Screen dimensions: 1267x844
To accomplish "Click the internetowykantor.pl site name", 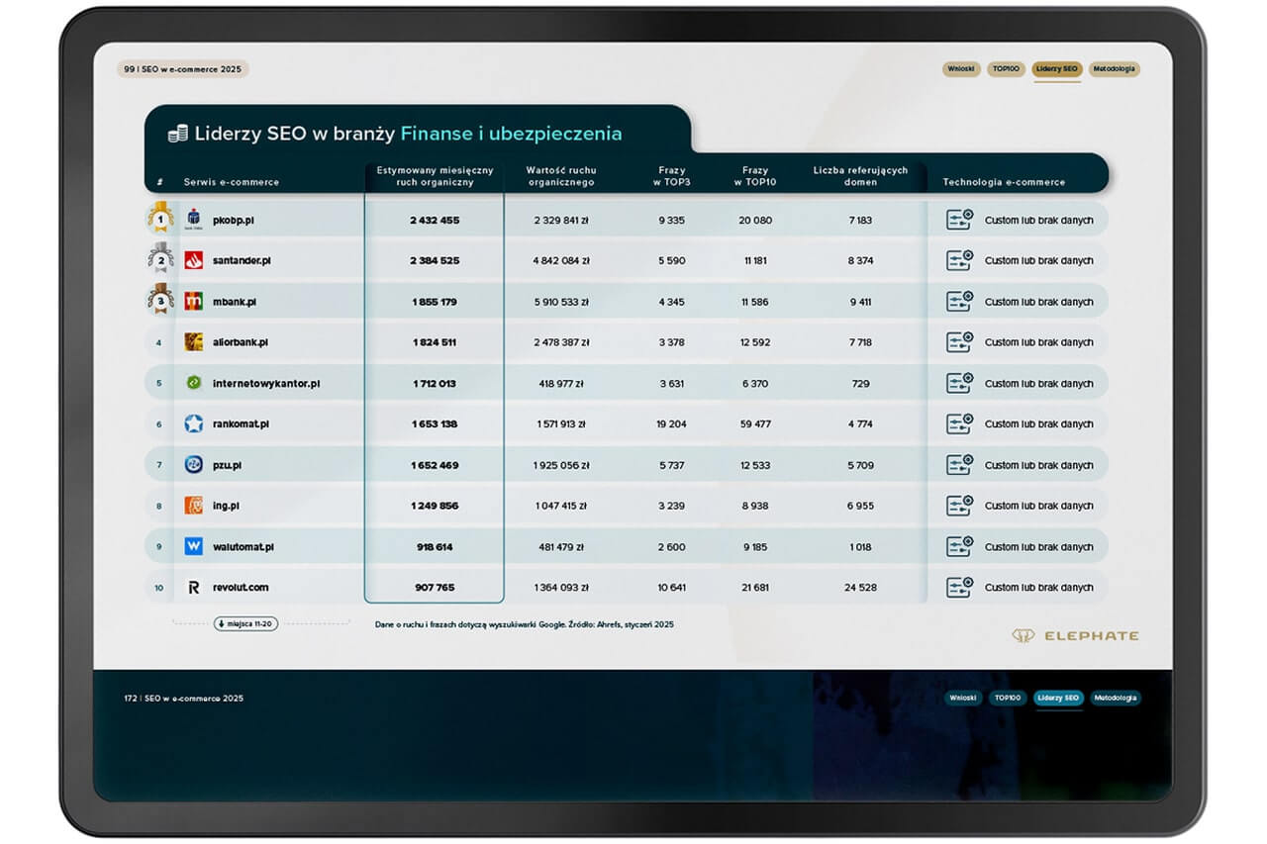I will [266, 383].
